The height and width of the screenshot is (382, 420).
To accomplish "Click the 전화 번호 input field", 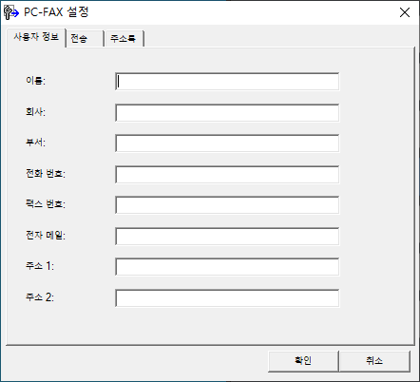I will point(227,174).
